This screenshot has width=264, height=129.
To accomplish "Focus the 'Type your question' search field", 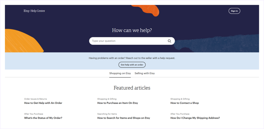I will 128,41.
